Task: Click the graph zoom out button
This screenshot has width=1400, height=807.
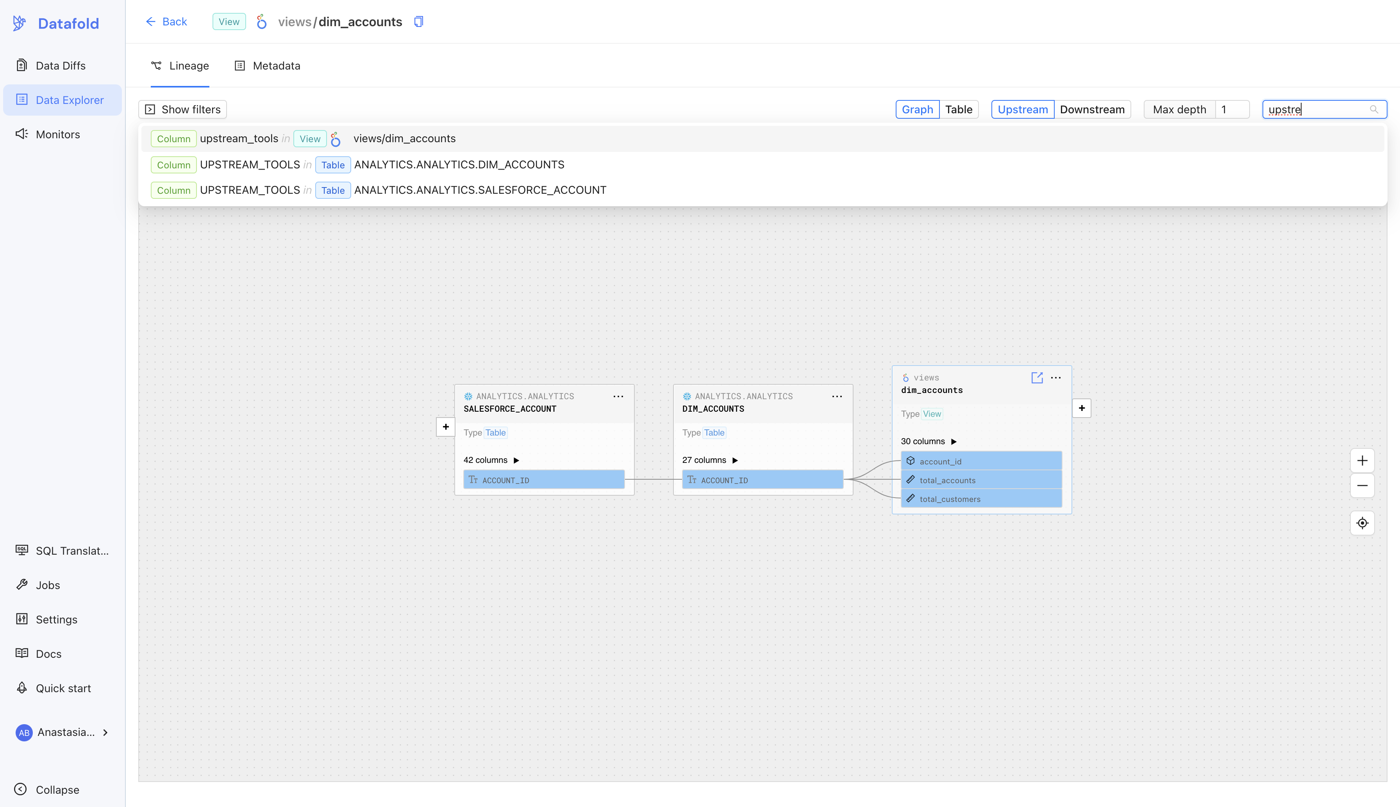Action: (x=1362, y=486)
